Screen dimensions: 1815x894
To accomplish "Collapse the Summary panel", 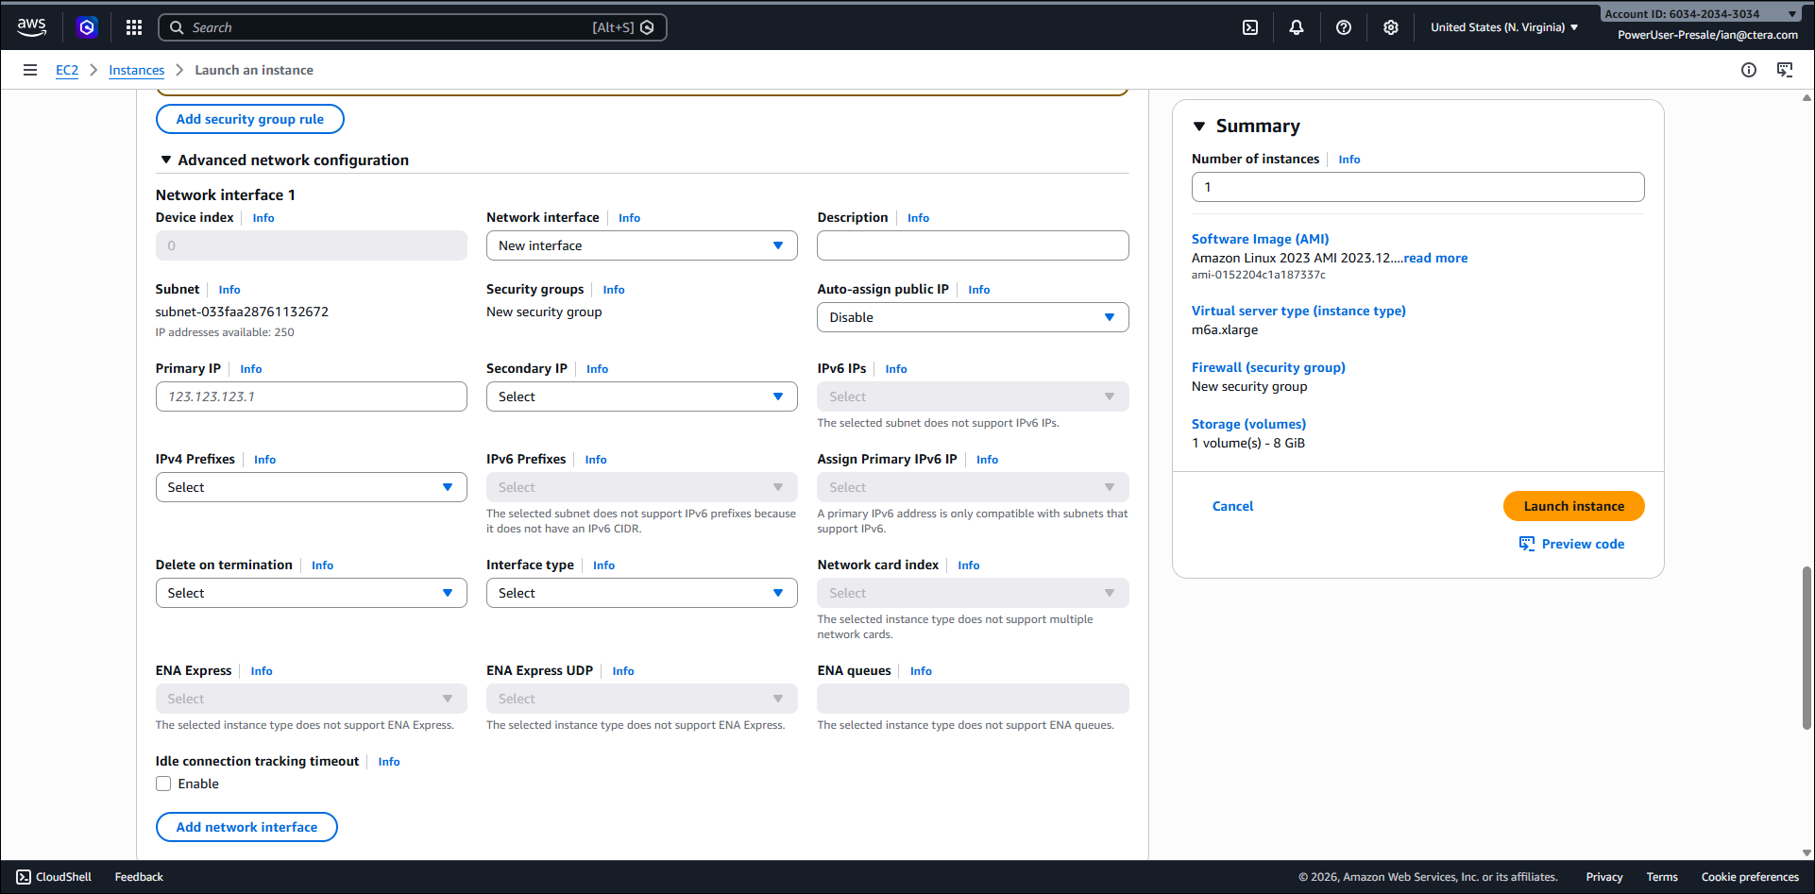I will point(1199,127).
